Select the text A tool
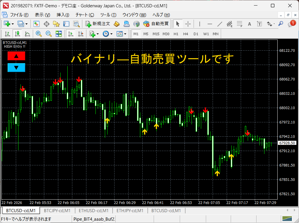The width and height of the screenshot is (299, 223). 250,24
